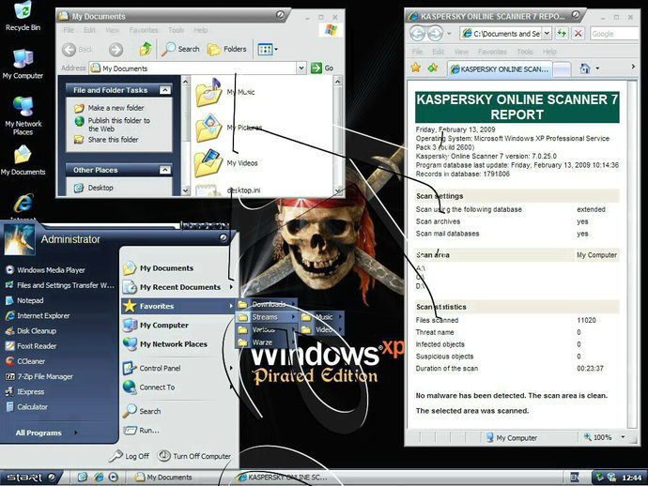Open My Network Places desktop icon

tap(23, 115)
